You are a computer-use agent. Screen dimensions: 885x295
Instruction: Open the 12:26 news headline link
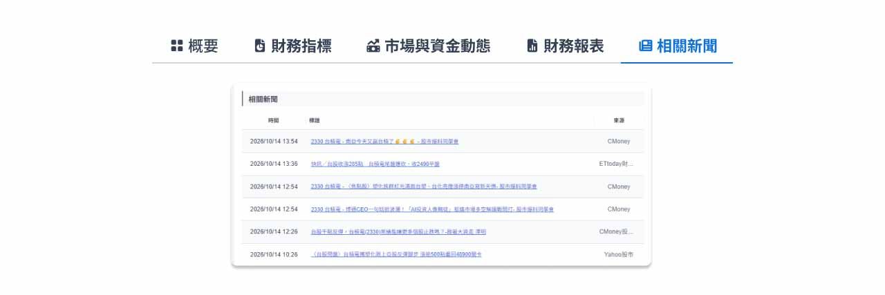[x=398, y=232]
